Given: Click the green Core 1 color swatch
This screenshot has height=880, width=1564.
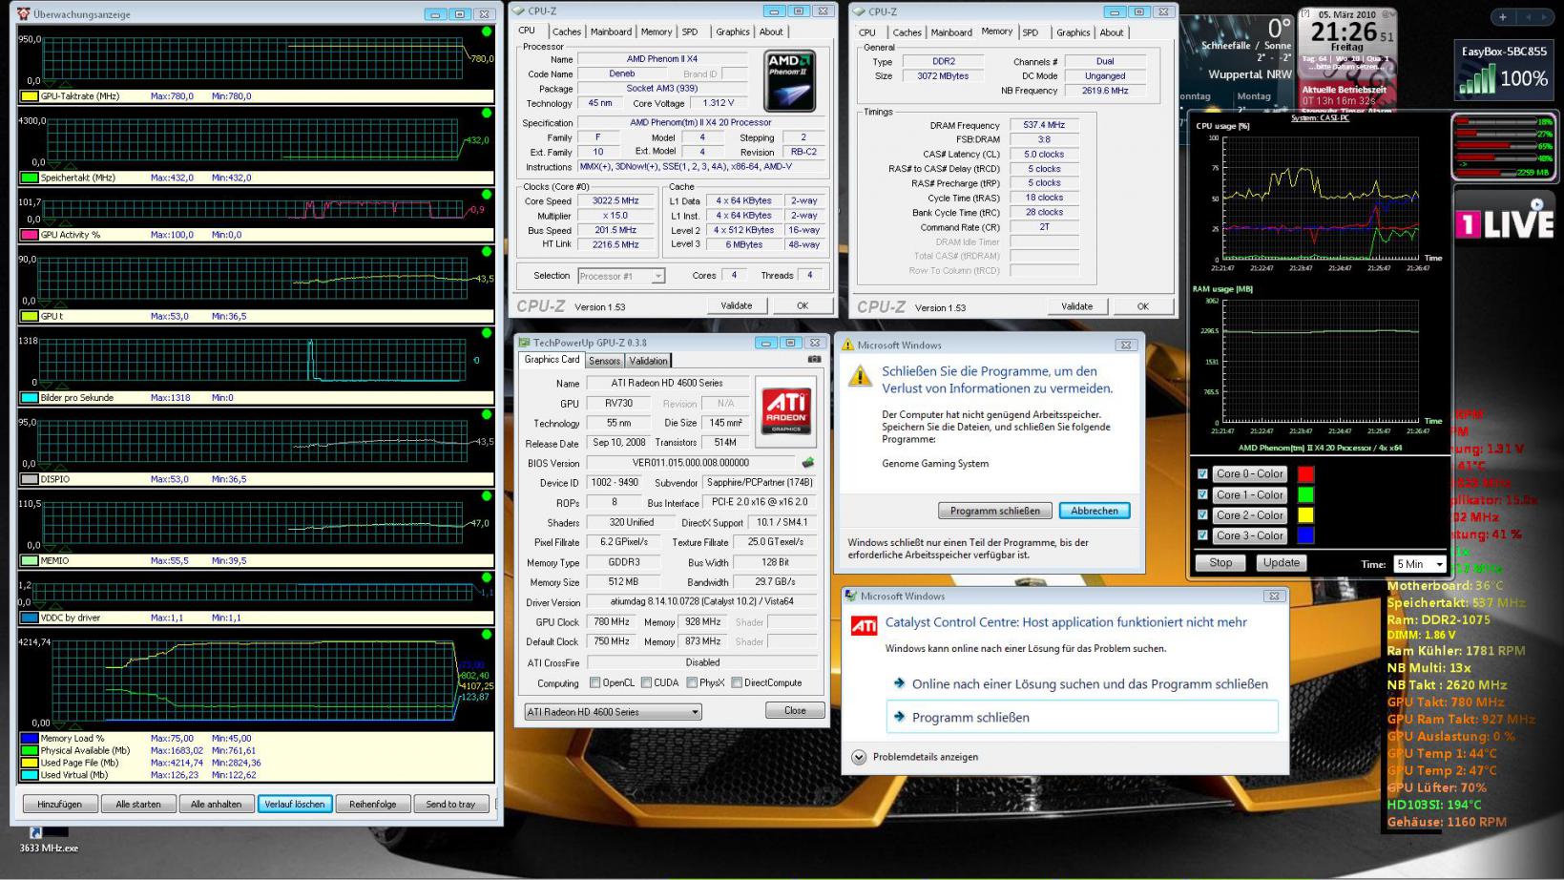Looking at the screenshot, I should click(x=1305, y=494).
